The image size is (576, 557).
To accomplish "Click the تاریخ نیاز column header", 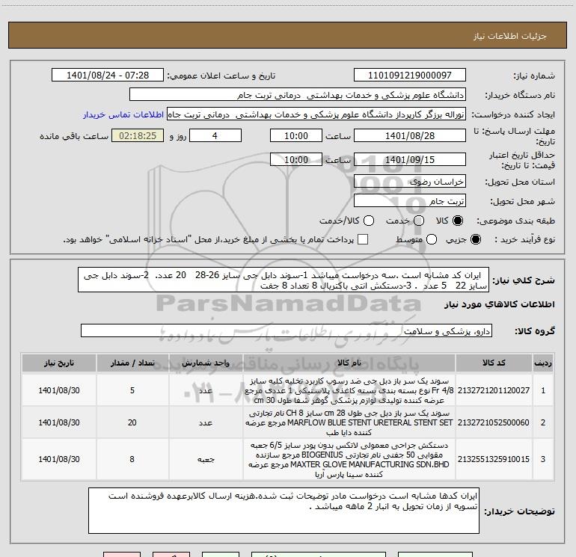I will click(x=59, y=363).
